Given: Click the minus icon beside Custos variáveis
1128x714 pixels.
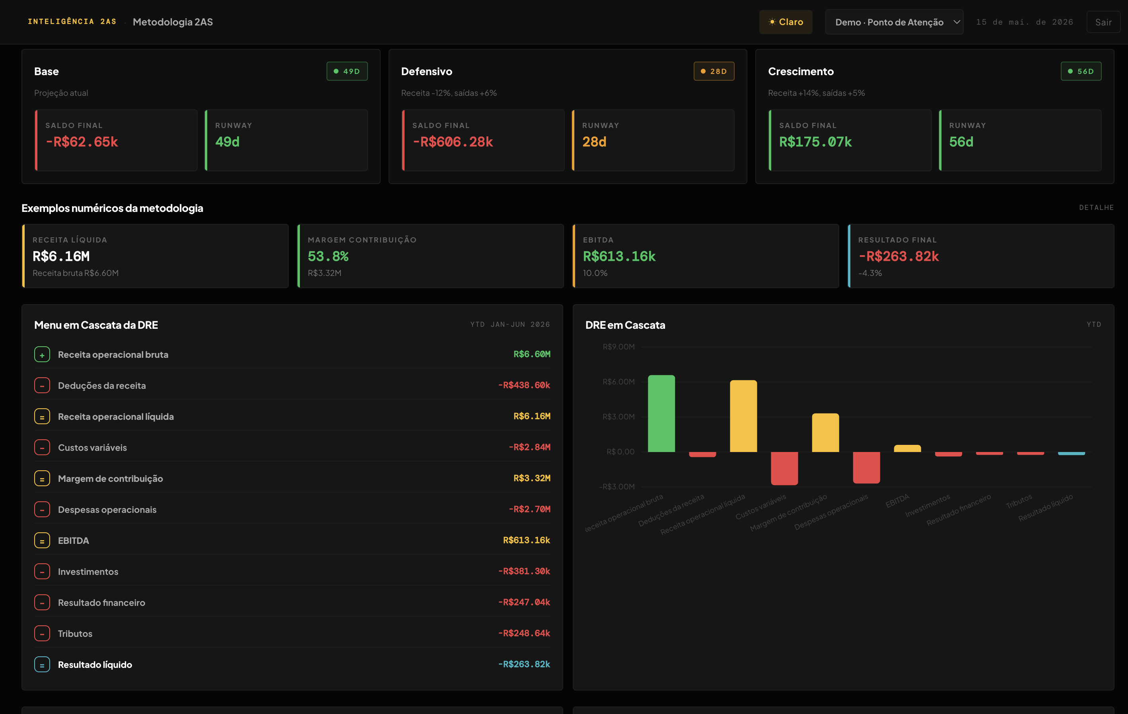Looking at the screenshot, I should point(42,447).
